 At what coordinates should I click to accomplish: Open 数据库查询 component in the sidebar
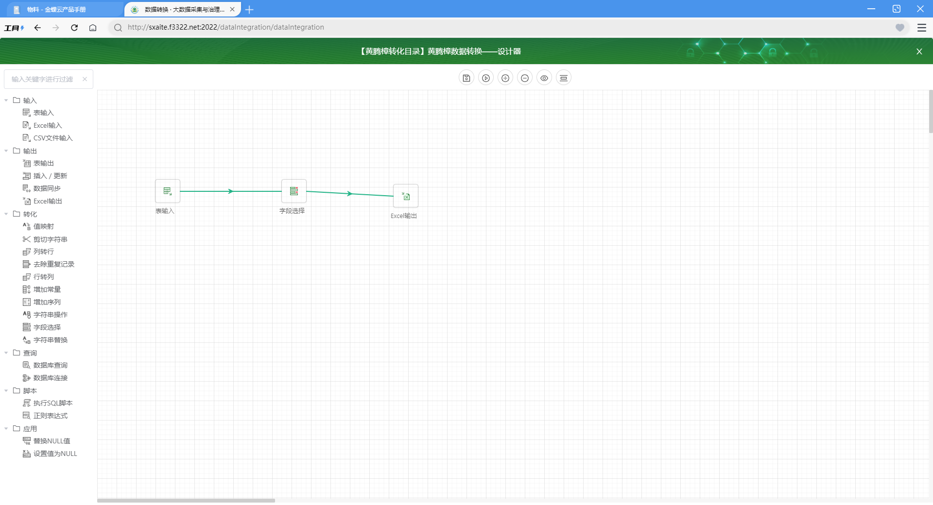[x=45, y=365]
